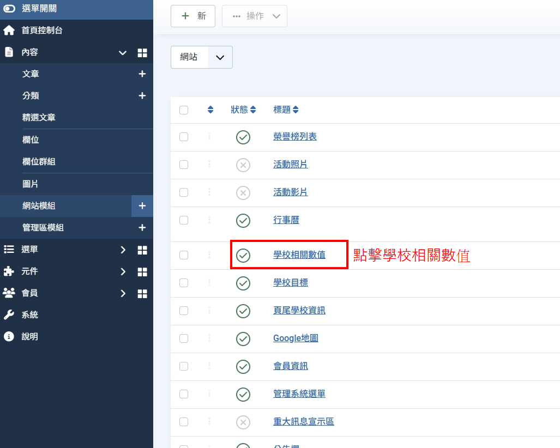The height and width of the screenshot is (448, 560).
Task: Collapse the 內容 sidebar section chevron
Action: pos(123,53)
